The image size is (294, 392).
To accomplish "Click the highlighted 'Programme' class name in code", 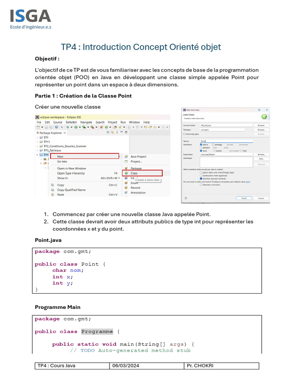I will coord(97,332).
